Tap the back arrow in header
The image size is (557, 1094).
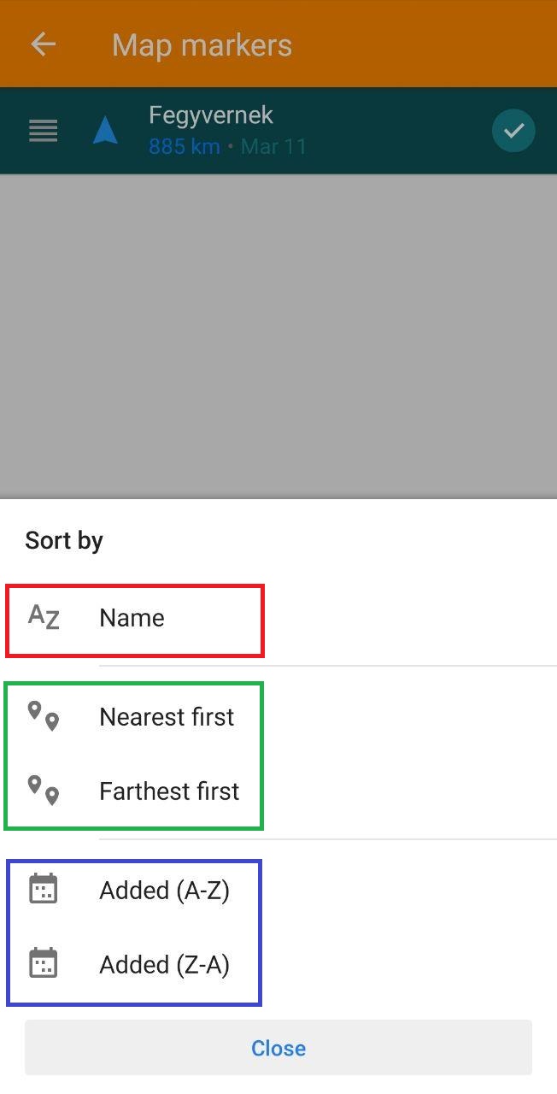pyautogui.click(x=43, y=44)
